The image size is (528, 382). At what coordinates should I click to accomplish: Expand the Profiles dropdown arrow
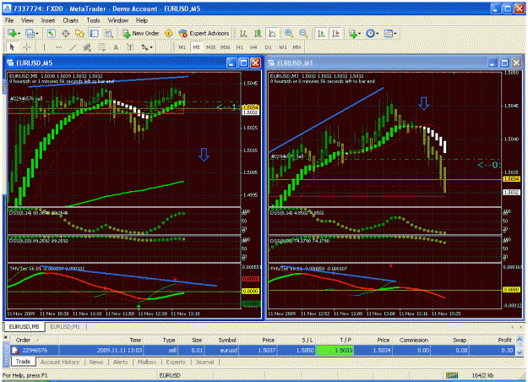36,34
